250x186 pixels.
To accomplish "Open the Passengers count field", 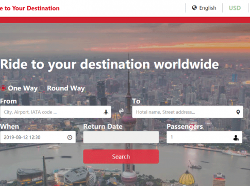I will 204,137.
